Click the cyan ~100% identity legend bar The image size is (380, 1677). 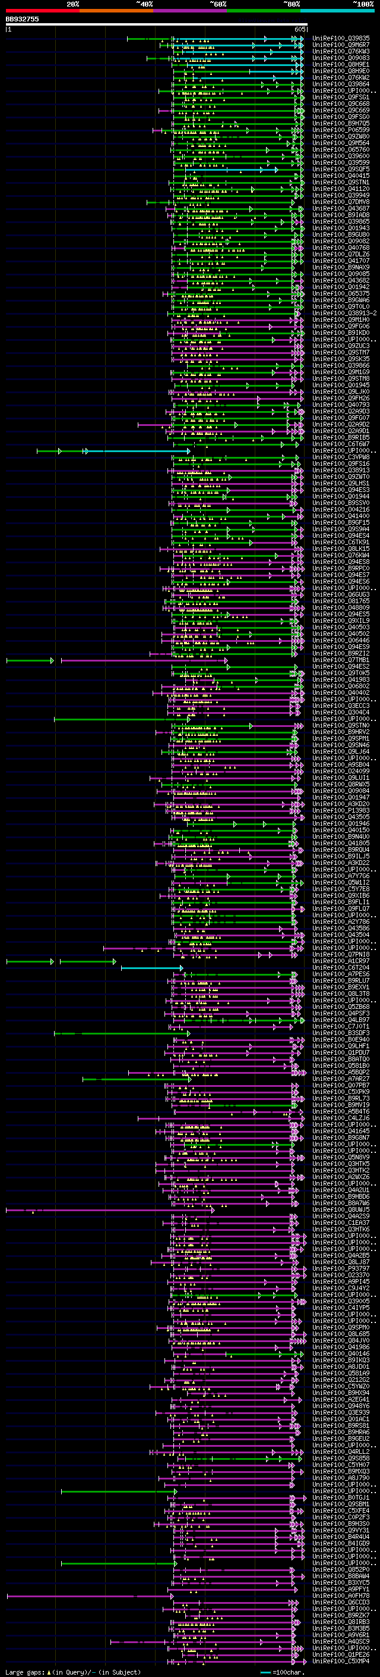(338, 11)
